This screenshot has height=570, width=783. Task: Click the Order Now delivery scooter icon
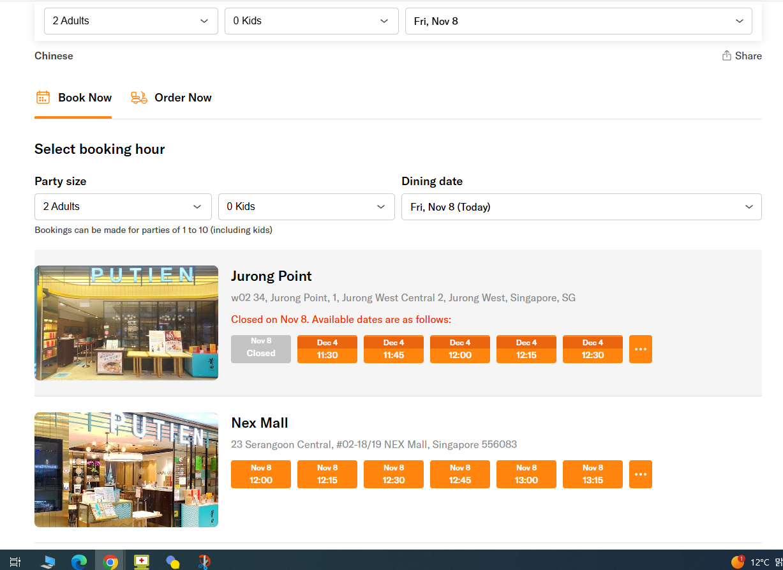point(139,98)
